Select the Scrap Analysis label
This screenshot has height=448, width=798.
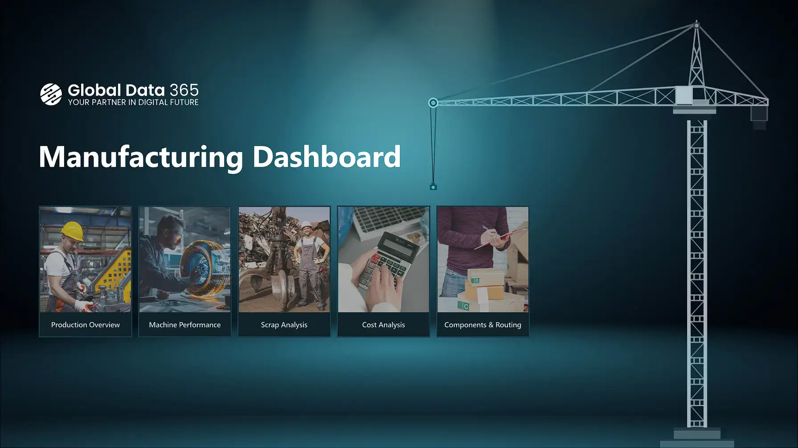coord(284,325)
